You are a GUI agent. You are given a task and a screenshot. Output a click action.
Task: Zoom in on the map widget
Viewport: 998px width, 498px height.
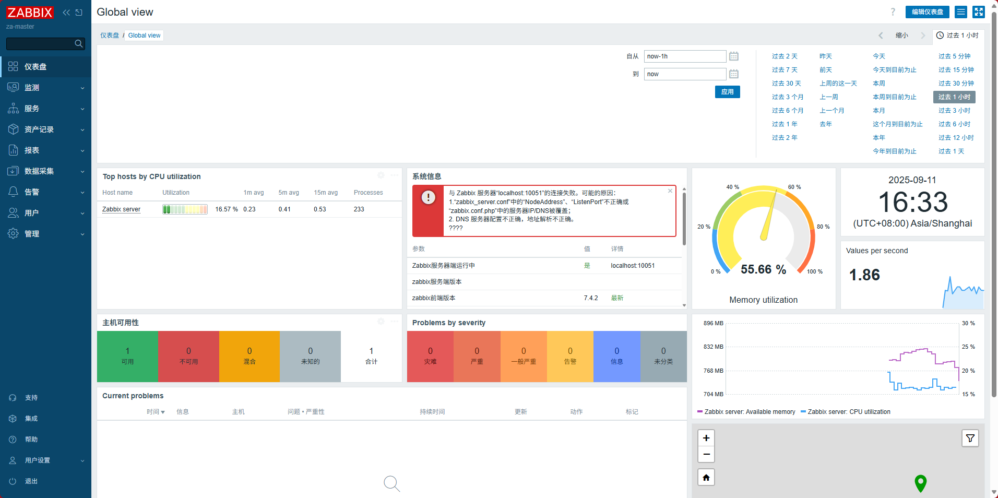706,438
